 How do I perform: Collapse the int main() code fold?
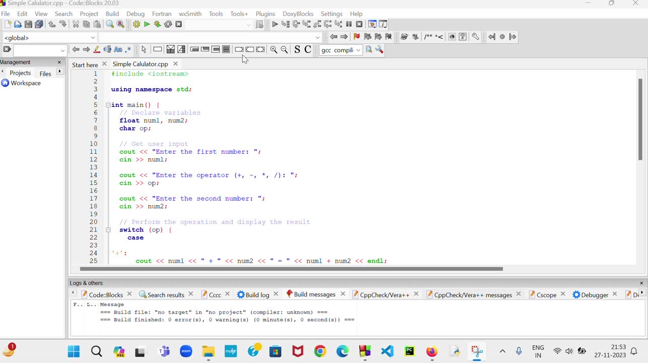[x=108, y=105]
